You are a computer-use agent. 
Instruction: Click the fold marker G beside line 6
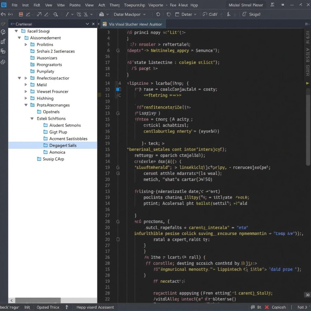click(x=118, y=51)
